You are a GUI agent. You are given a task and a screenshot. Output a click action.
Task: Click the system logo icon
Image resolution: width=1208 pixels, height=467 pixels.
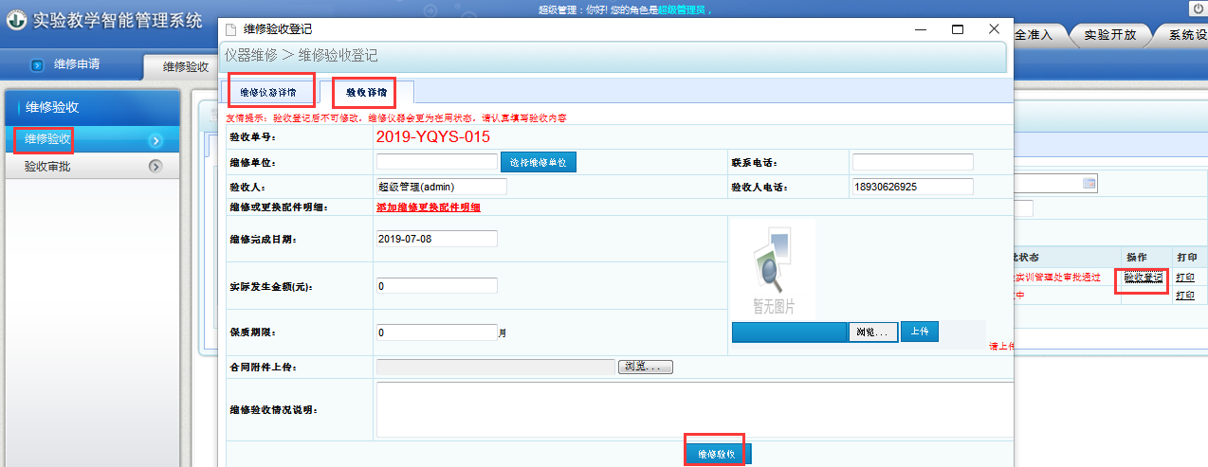click(16, 20)
